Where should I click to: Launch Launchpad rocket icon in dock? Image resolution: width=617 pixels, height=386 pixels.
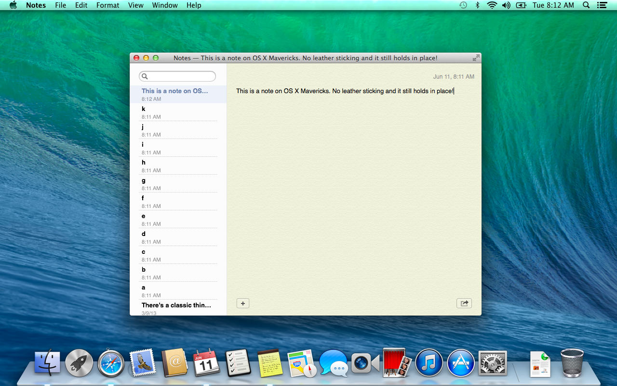[x=79, y=363]
